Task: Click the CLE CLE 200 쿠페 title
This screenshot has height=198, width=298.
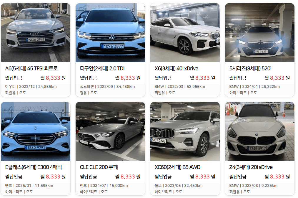Action: click(x=99, y=167)
